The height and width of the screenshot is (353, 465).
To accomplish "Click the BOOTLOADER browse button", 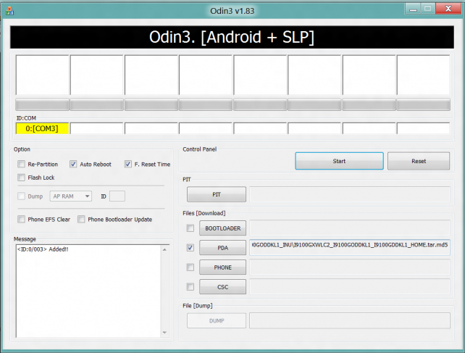I will pos(222,228).
